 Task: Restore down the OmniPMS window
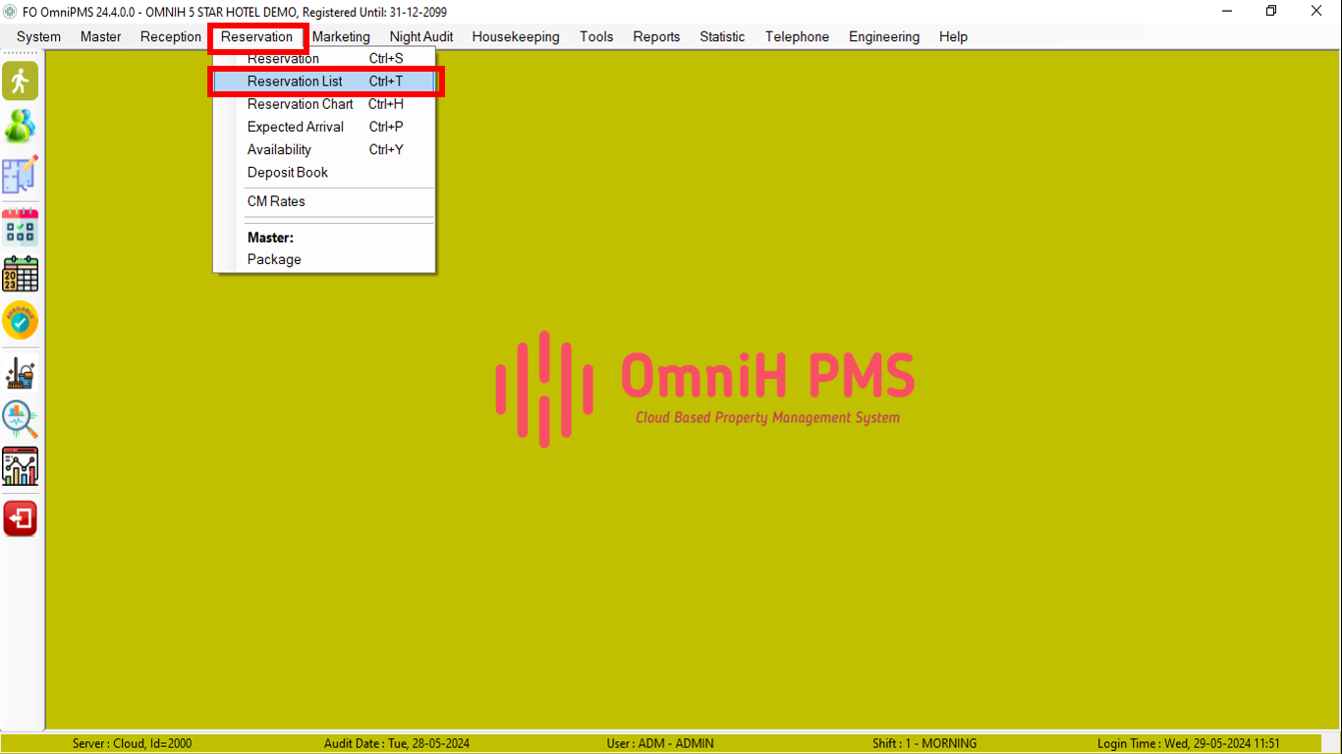click(1271, 12)
